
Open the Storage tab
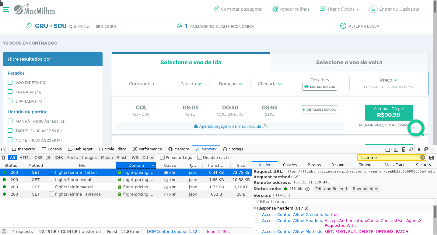click(x=233, y=149)
